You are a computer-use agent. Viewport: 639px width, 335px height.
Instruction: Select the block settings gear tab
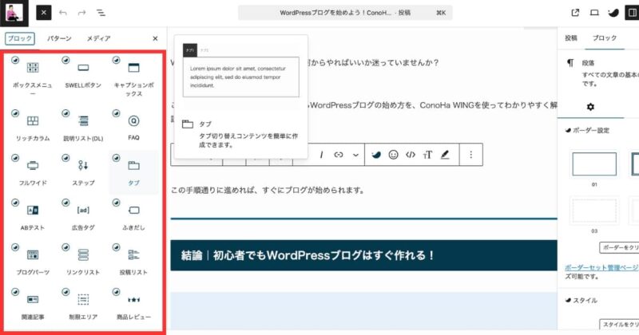(590, 107)
